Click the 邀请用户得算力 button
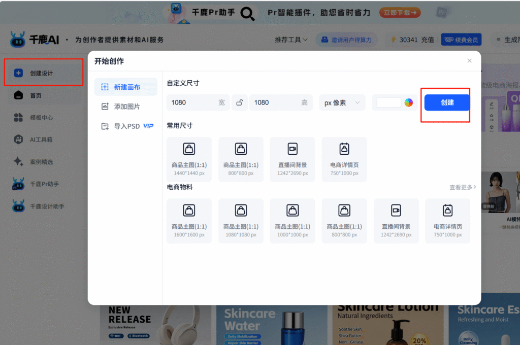 [346, 40]
